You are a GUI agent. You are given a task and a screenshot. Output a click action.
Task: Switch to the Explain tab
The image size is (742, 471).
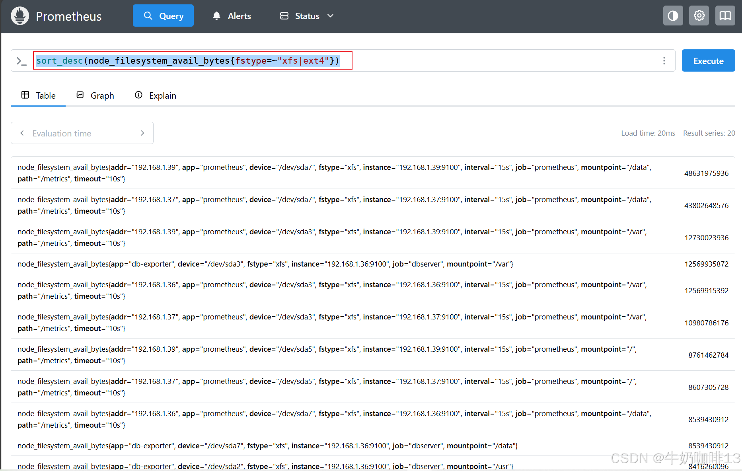[155, 95]
